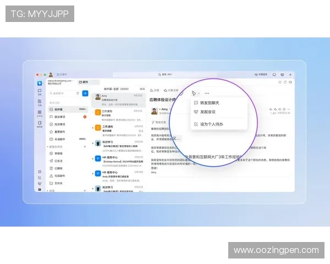Click the refresh icon at top right of mail pane
The image size is (330, 264).
(285, 82)
